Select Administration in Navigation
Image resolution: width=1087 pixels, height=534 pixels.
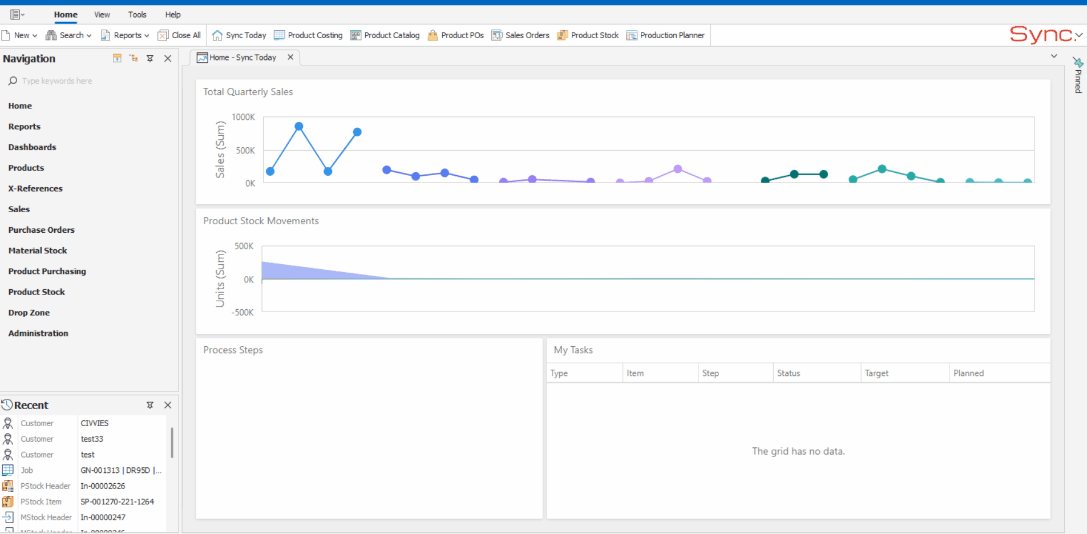tap(38, 333)
